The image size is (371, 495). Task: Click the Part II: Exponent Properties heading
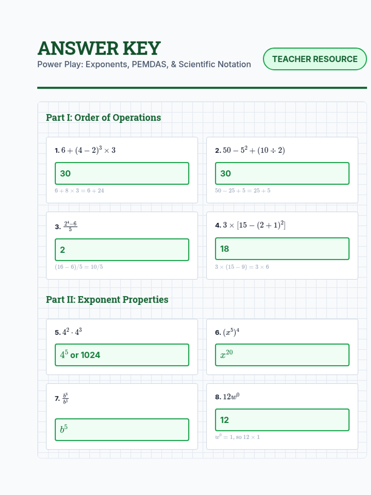[x=107, y=299]
